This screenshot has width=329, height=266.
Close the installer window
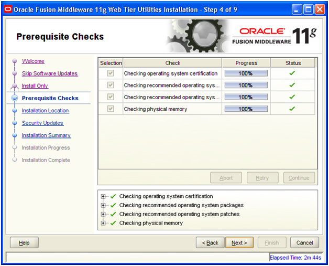320,9
